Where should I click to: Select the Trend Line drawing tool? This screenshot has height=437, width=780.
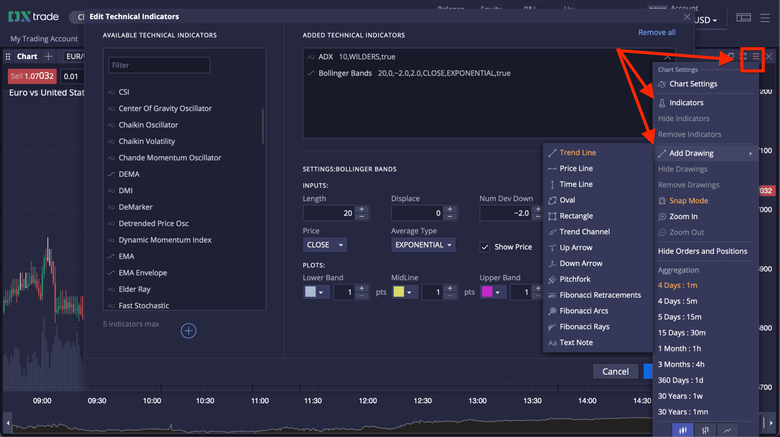pyautogui.click(x=577, y=152)
